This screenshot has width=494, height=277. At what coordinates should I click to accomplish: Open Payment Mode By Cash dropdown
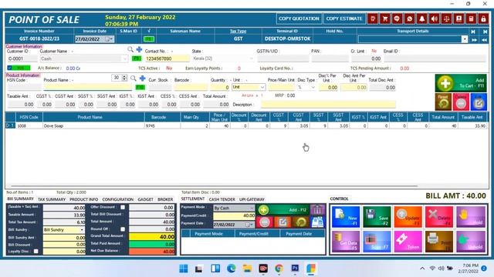coord(252,208)
